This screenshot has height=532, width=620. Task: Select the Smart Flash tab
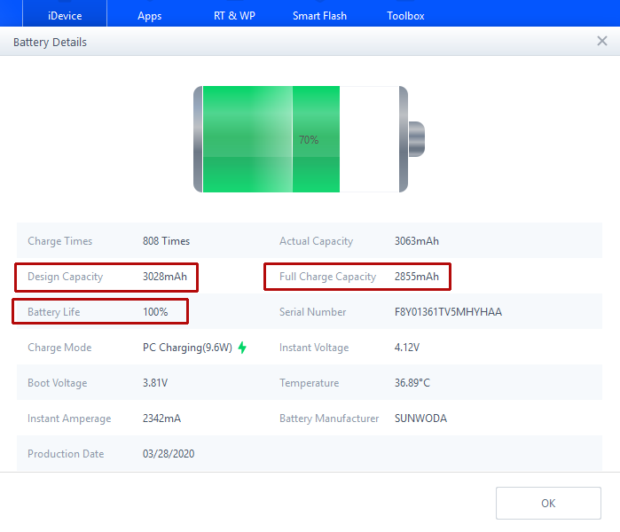point(319,15)
